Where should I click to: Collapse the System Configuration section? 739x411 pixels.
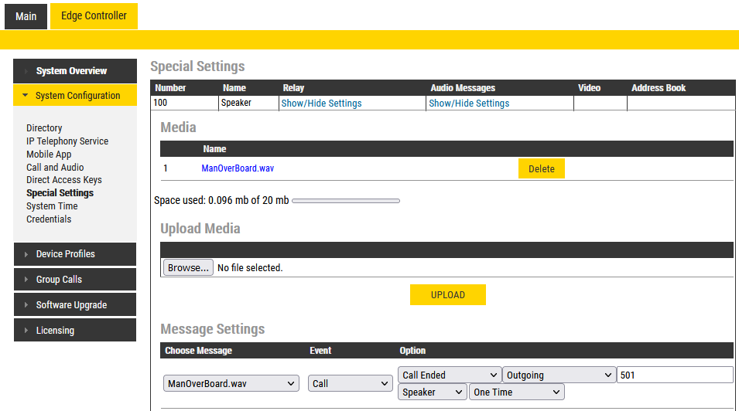click(x=74, y=96)
